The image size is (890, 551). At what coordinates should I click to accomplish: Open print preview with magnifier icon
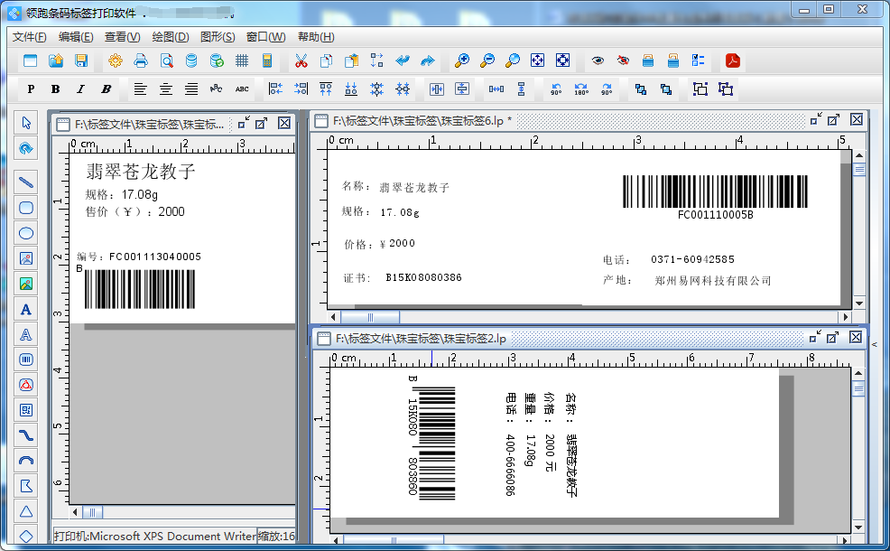click(166, 61)
